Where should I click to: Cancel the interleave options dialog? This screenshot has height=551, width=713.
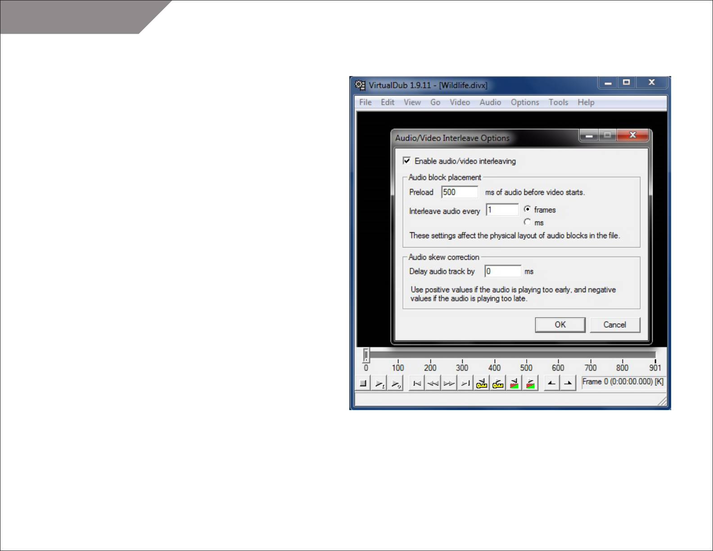[614, 325]
